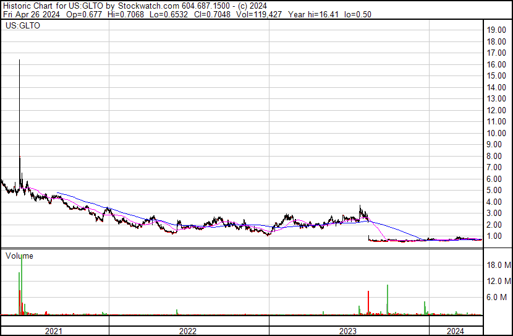Click the 1.00 price axis label
This screenshot has width=513, height=336.
coord(494,236)
